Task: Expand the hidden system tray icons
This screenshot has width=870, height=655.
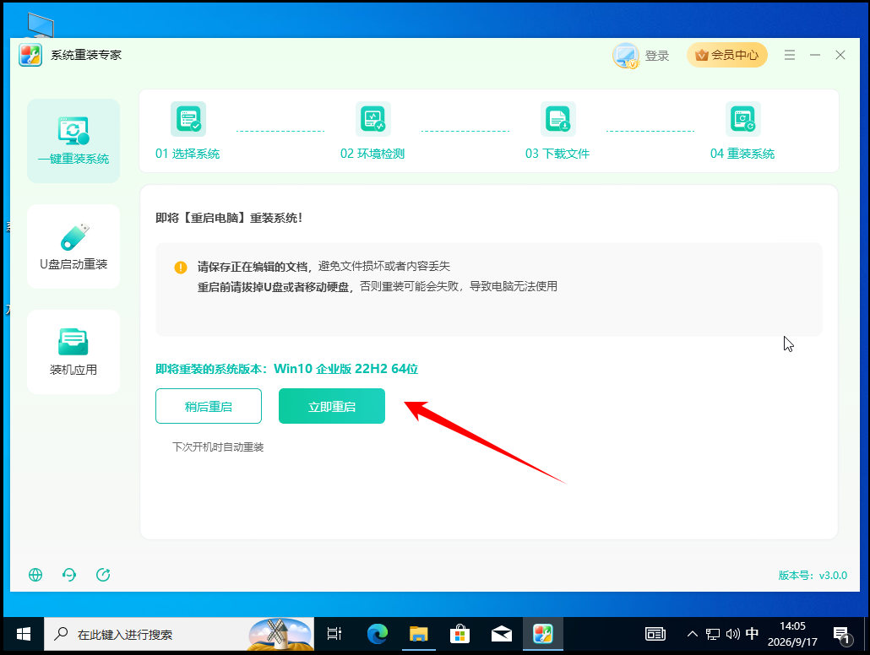Action: [693, 634]
